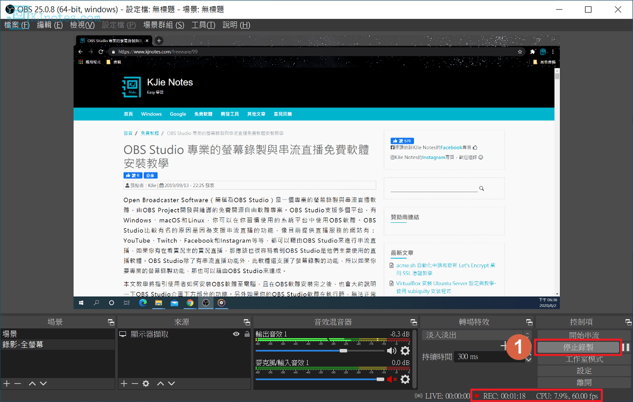Click the bookmark star in the preview browser
This screenshot has height=402, width=633.
520,51
